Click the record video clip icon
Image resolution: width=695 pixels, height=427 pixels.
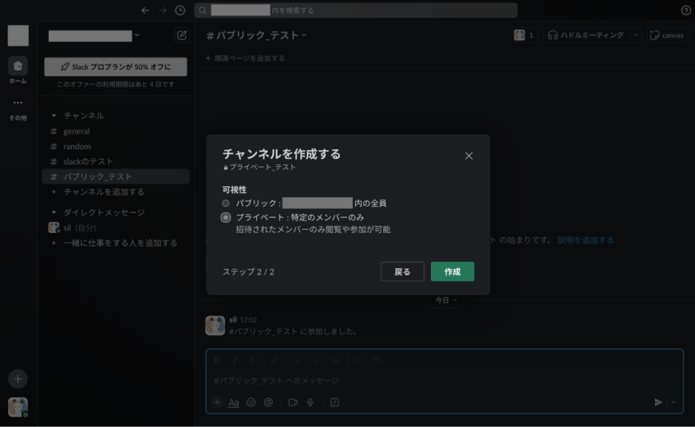click(293, 402)
